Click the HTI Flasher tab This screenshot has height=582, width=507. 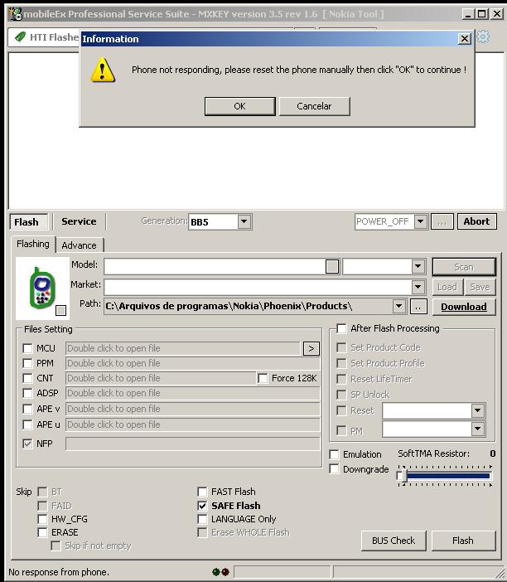46,37
